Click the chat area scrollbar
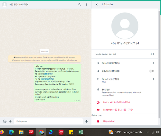 90,56
